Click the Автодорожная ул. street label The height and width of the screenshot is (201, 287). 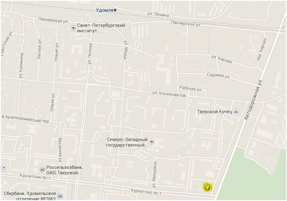[254, 100]
